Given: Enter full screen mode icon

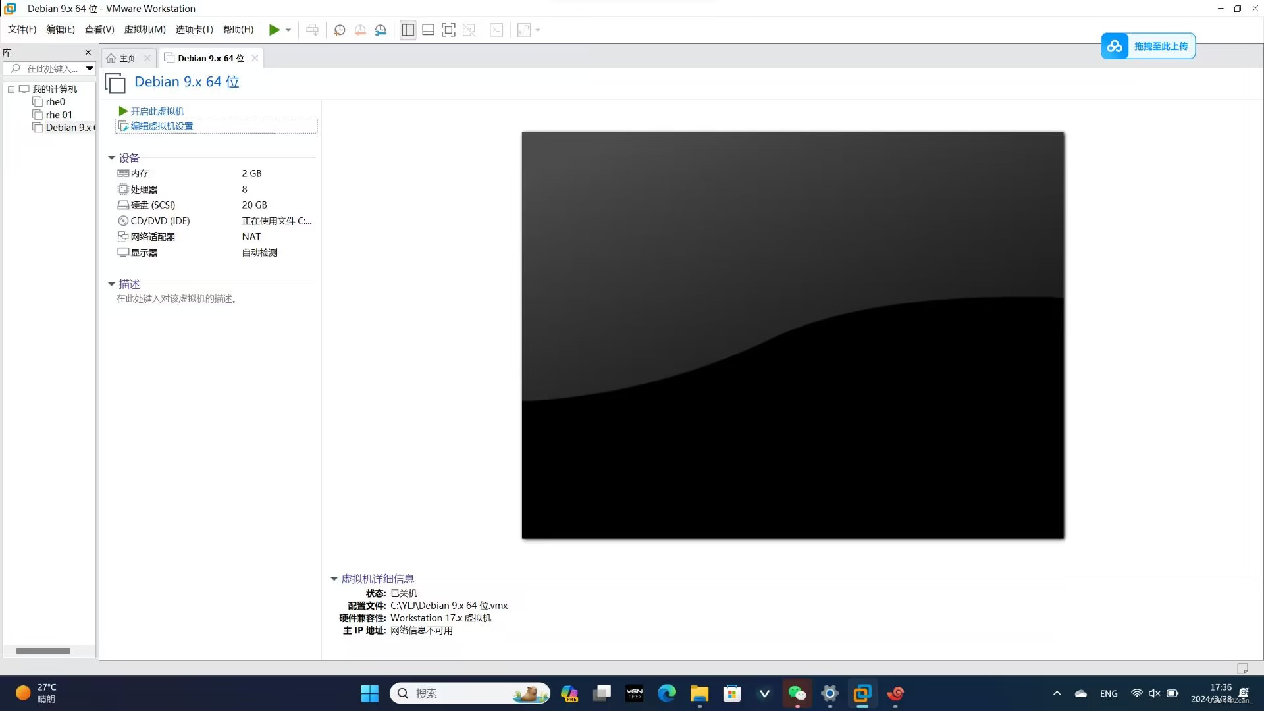Looking at the screenshot, I should (448, 30).
